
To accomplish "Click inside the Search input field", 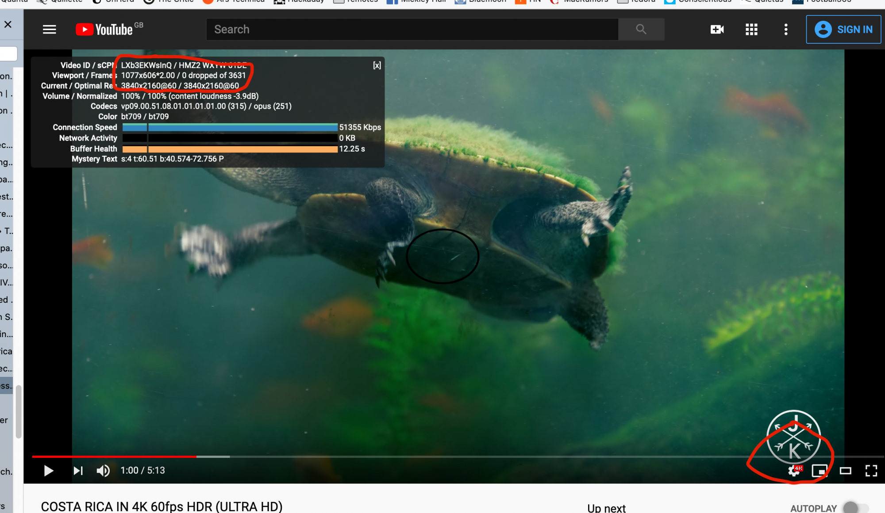I will (x=412, y=30).
